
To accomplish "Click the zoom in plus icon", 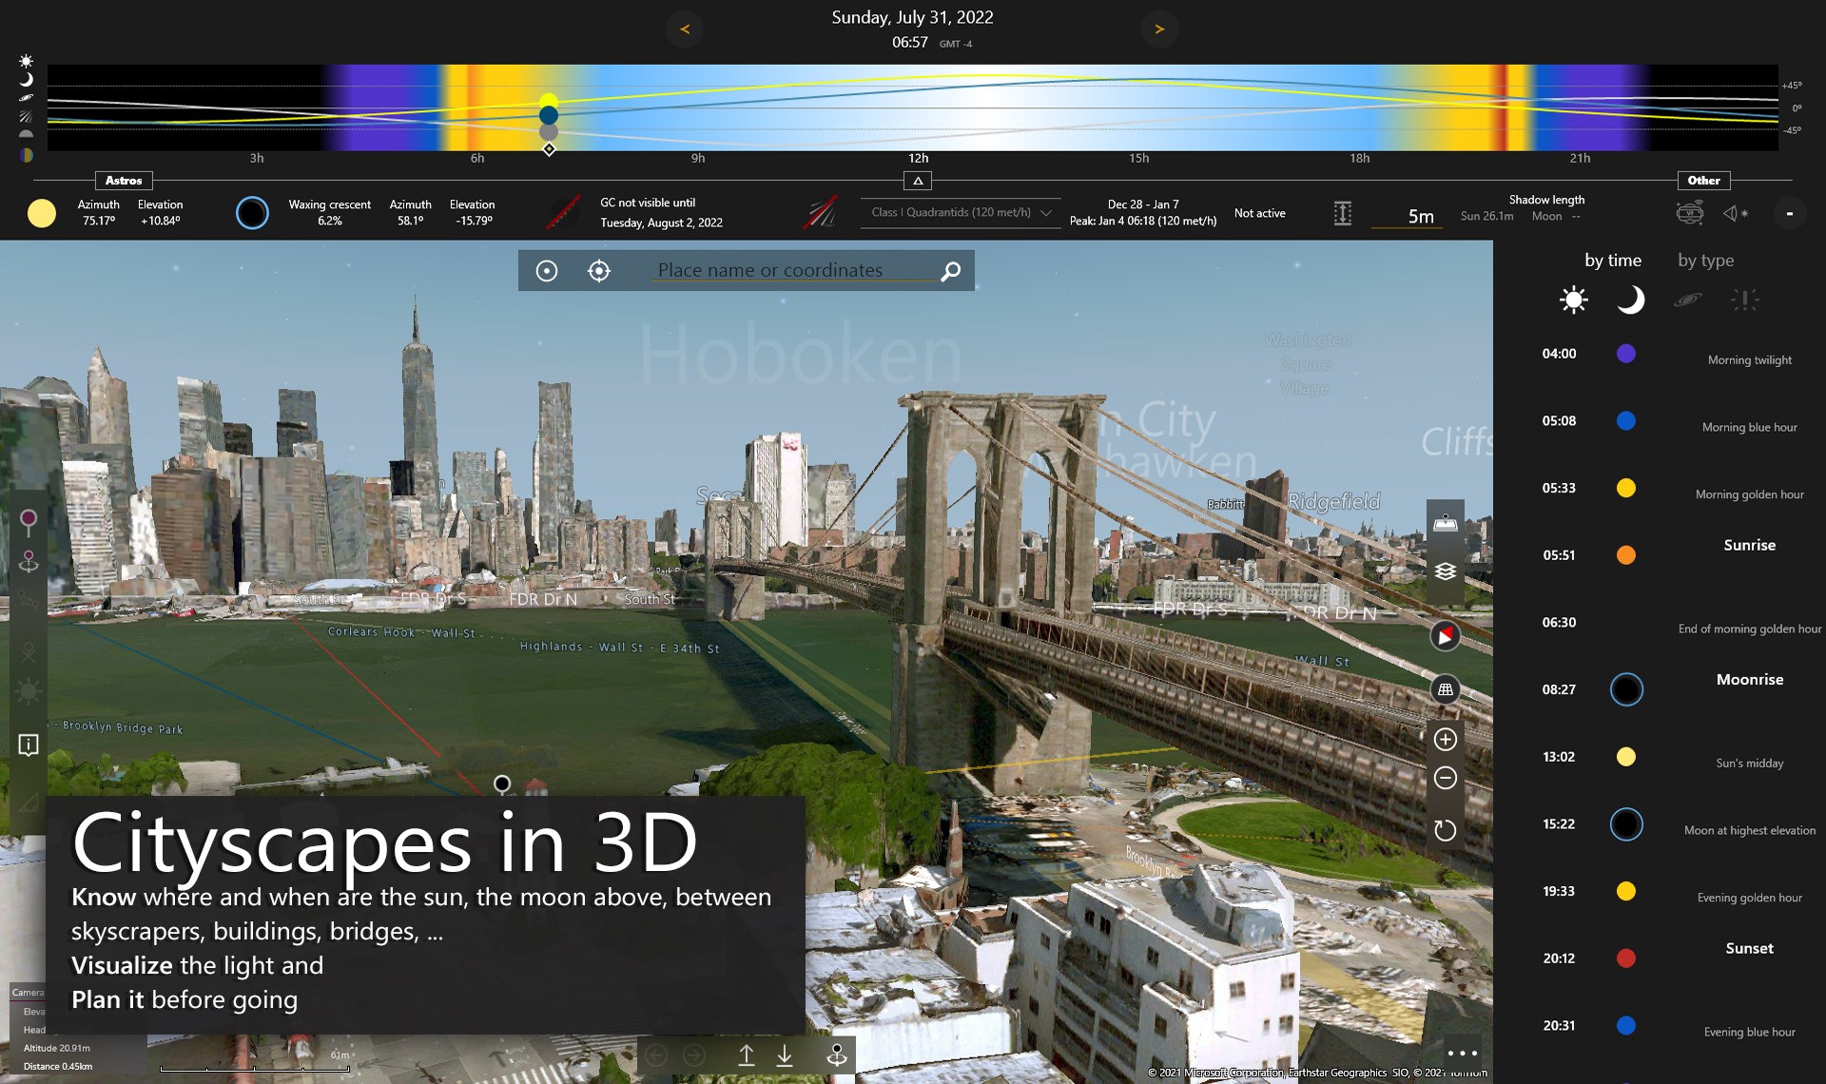I will click(x=1445, y=739).
